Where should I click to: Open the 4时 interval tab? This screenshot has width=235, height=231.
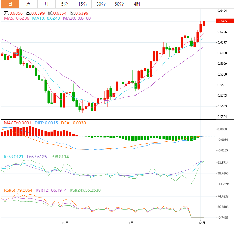coord(137,4)
